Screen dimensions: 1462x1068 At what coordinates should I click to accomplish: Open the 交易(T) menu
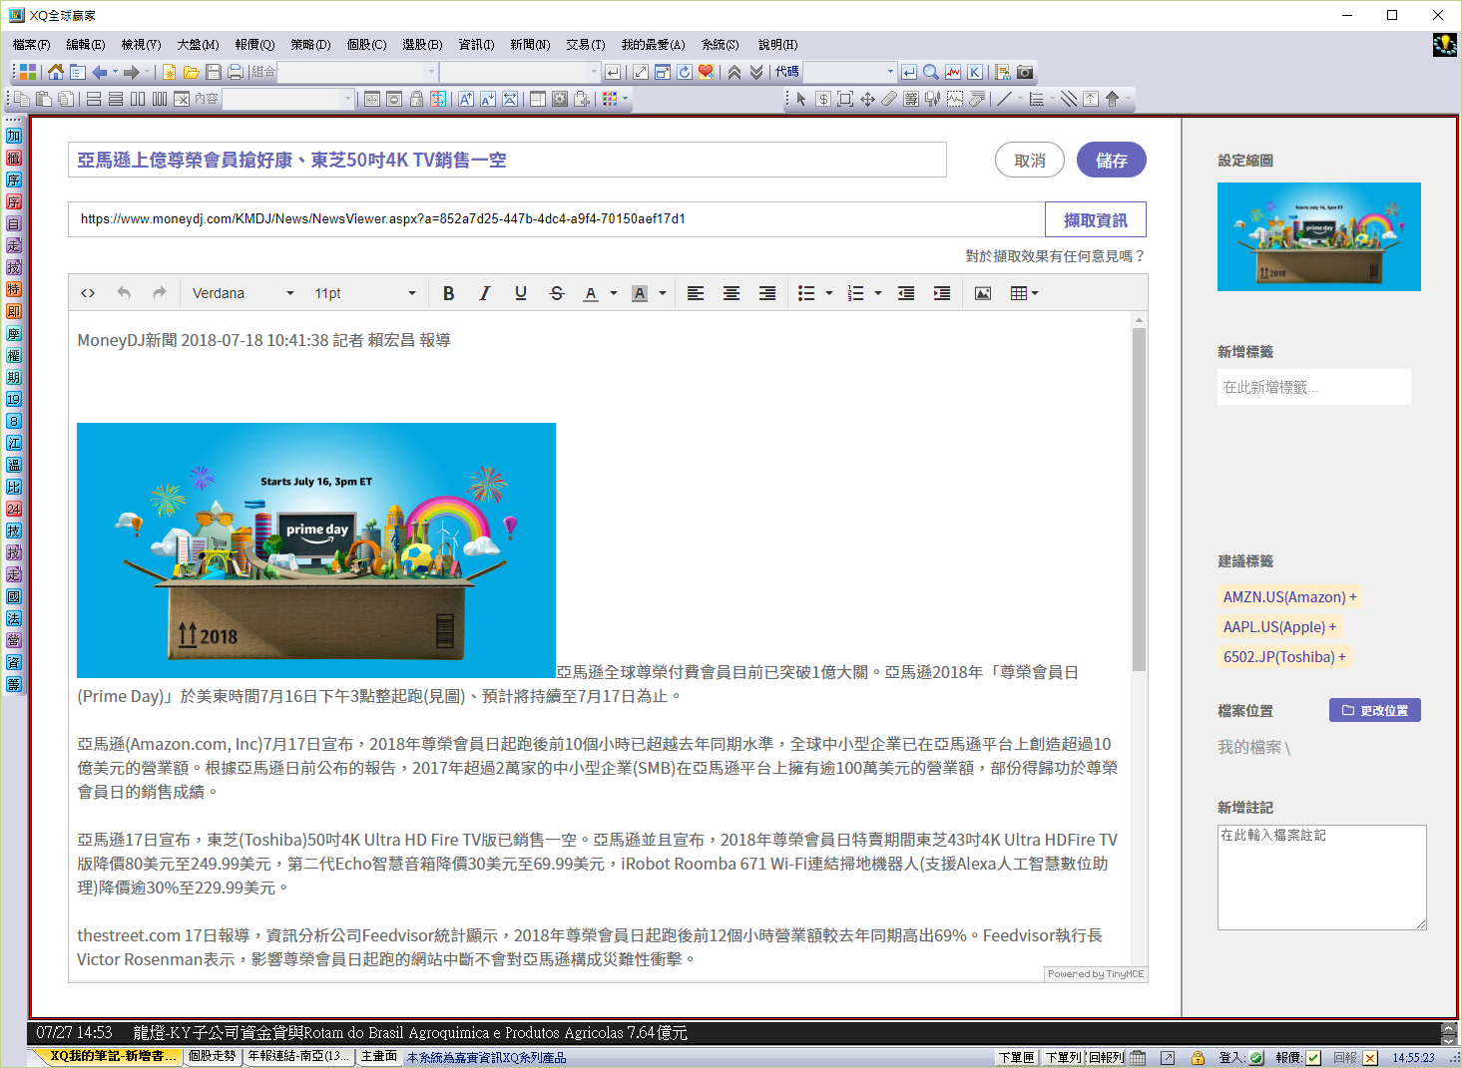(x=586, y=45)
